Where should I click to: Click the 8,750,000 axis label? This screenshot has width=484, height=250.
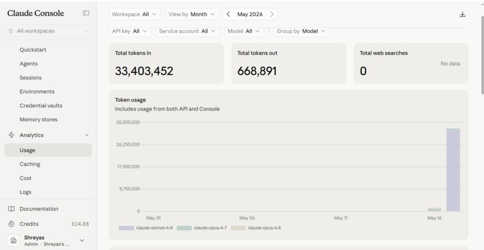130,189
